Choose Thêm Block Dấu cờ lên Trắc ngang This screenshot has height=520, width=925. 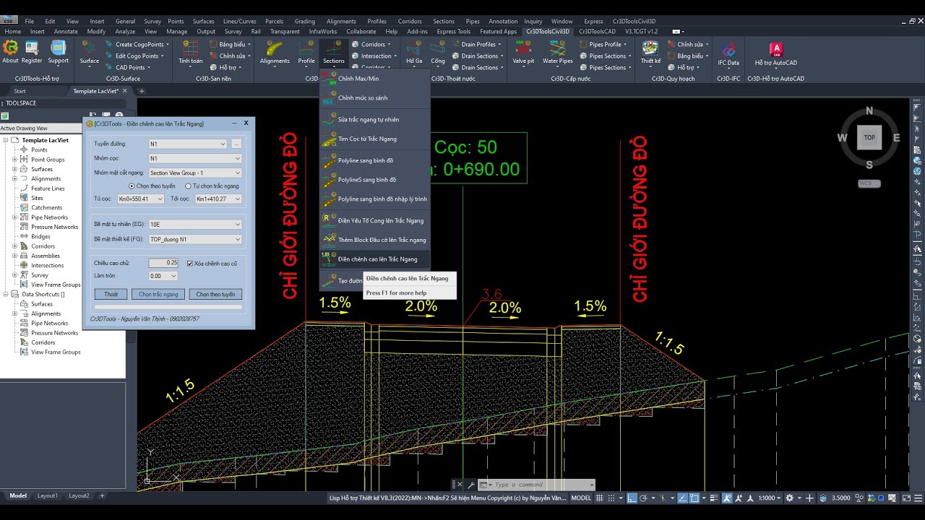click(x=375, y=240)
